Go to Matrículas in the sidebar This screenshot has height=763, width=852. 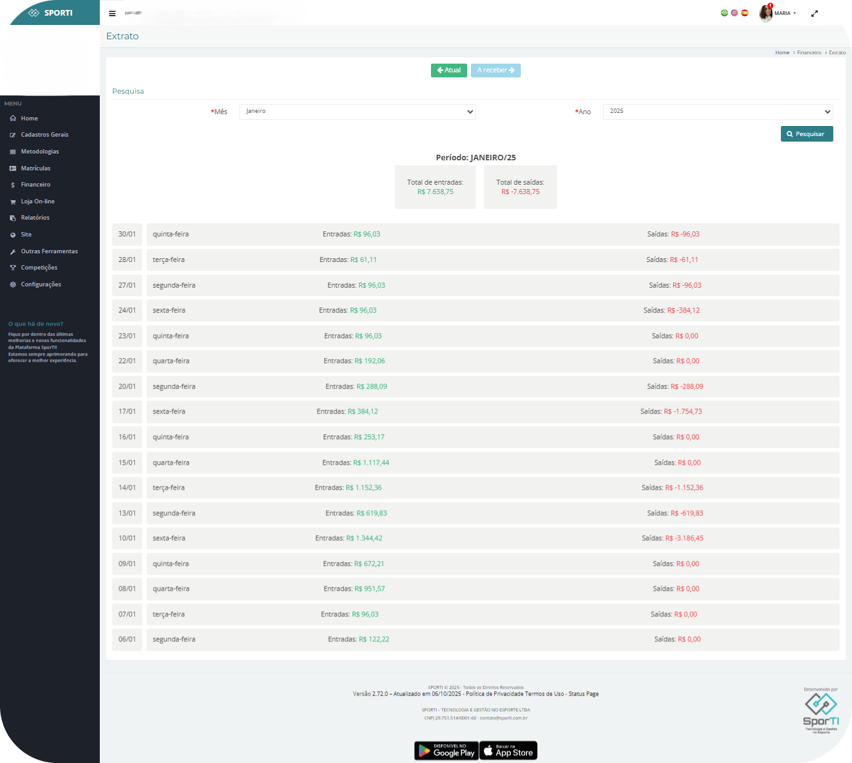pos(36,168)
